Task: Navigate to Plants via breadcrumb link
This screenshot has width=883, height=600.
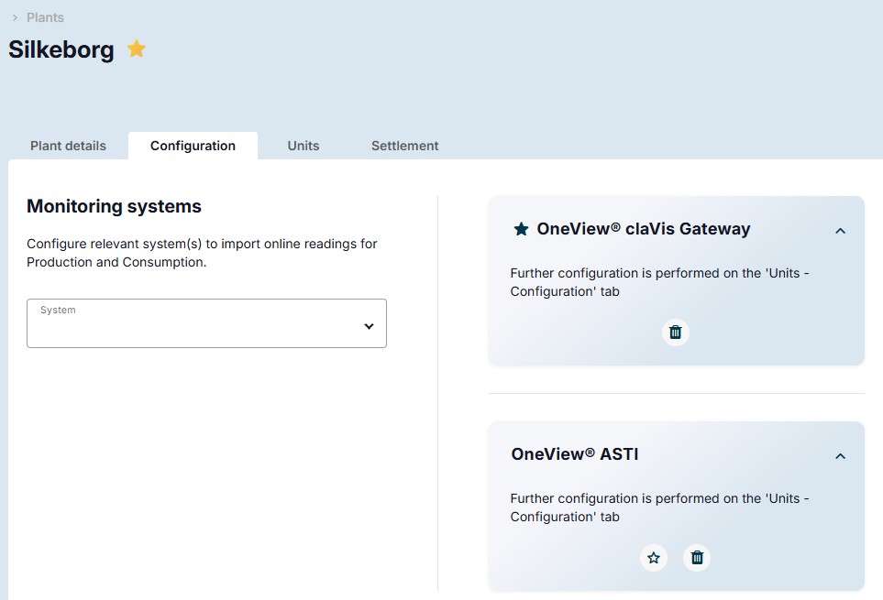Action: pos(45,17)
